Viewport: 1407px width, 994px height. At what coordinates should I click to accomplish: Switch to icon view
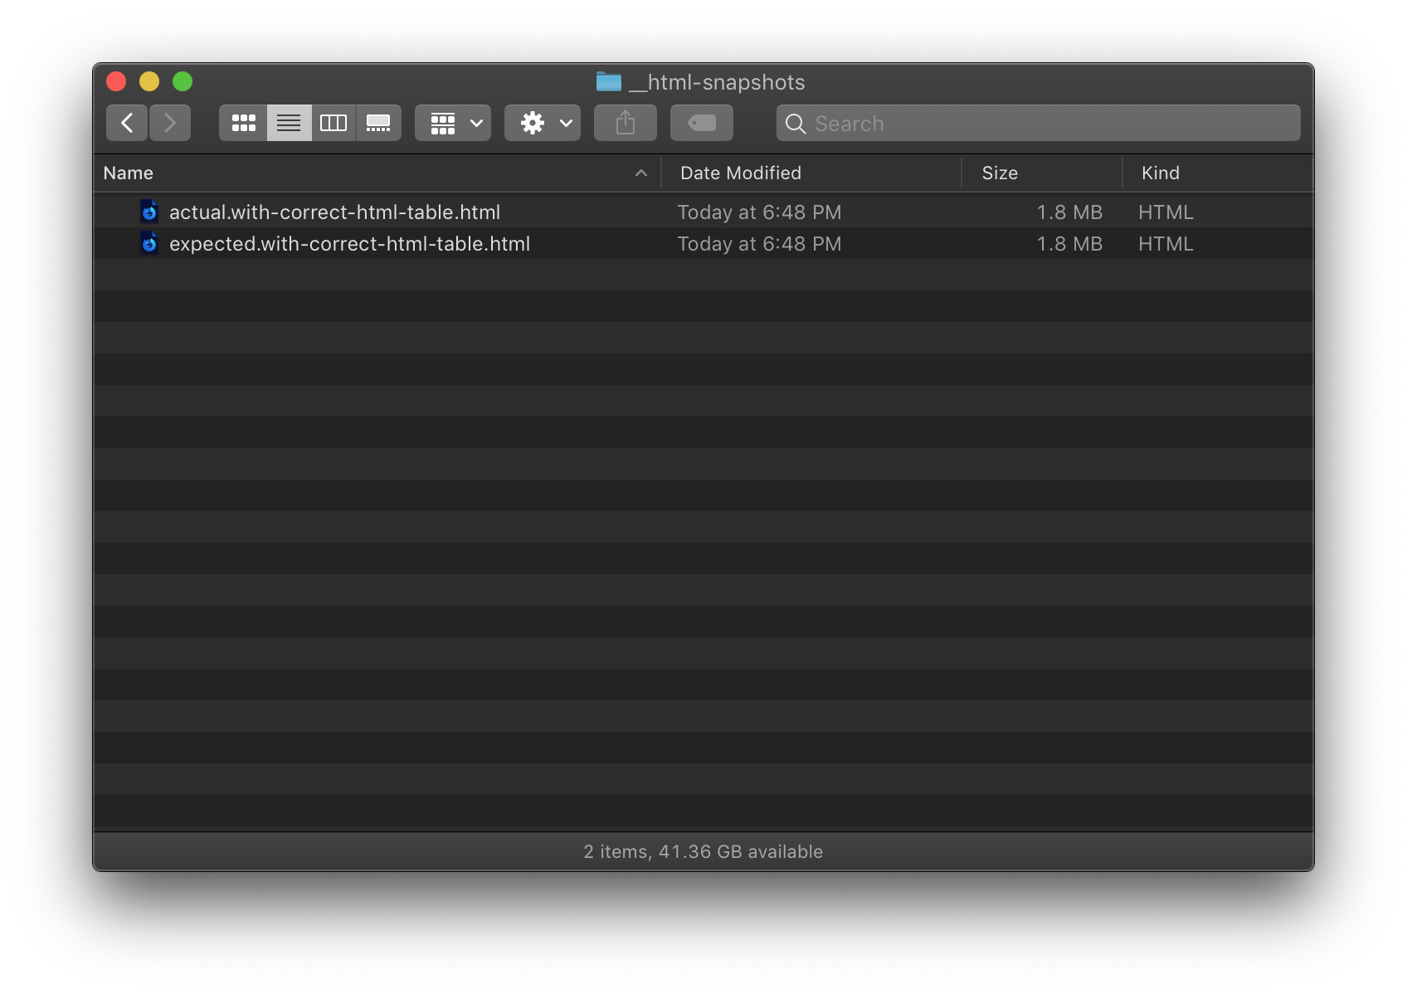242,122
